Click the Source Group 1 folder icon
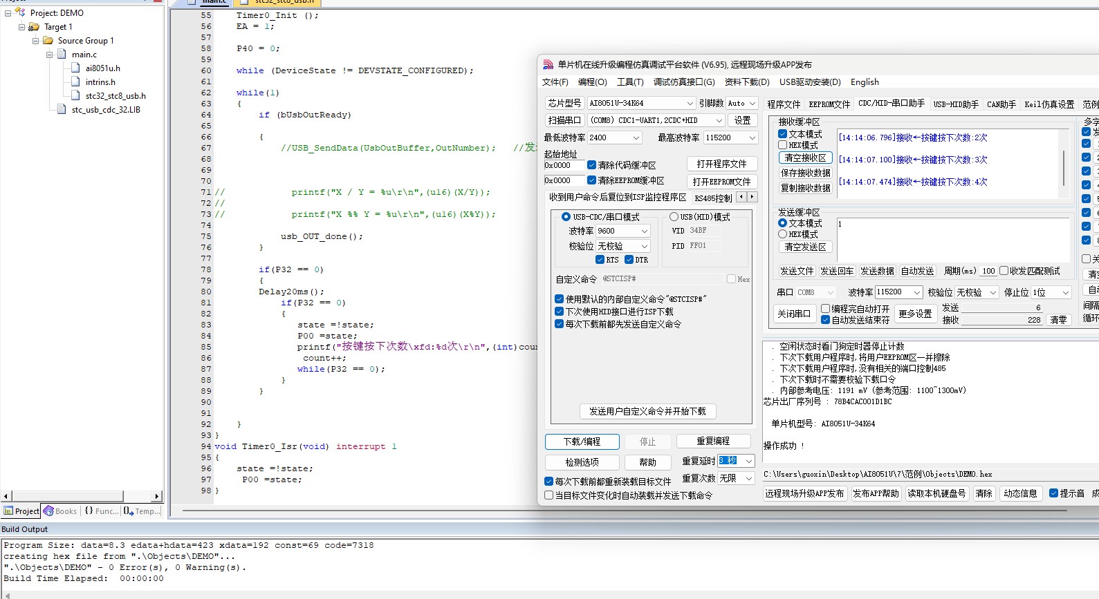This screenshot has width=1099, height=599. click(48, 41)
